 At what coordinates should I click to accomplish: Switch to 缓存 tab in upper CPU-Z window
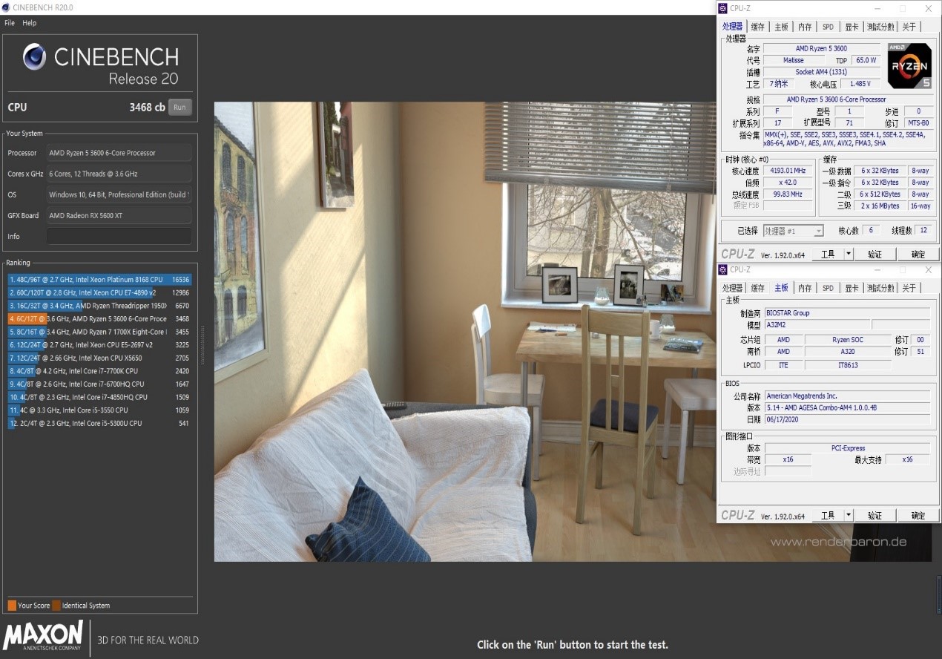(757, 27)
